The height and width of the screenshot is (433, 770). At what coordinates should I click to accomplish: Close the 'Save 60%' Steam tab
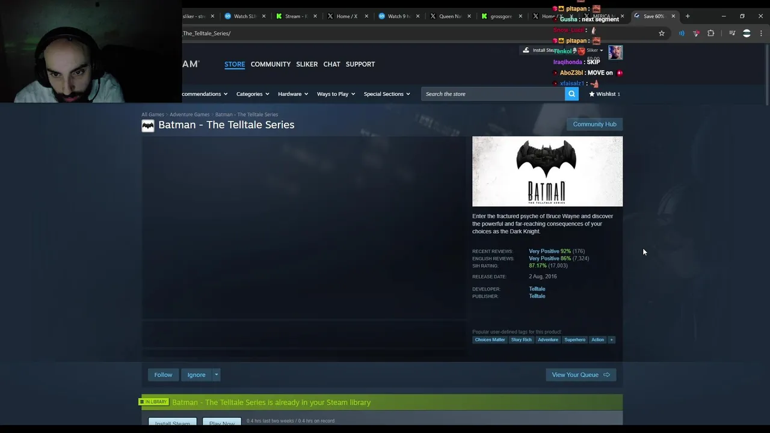point(673,16)
